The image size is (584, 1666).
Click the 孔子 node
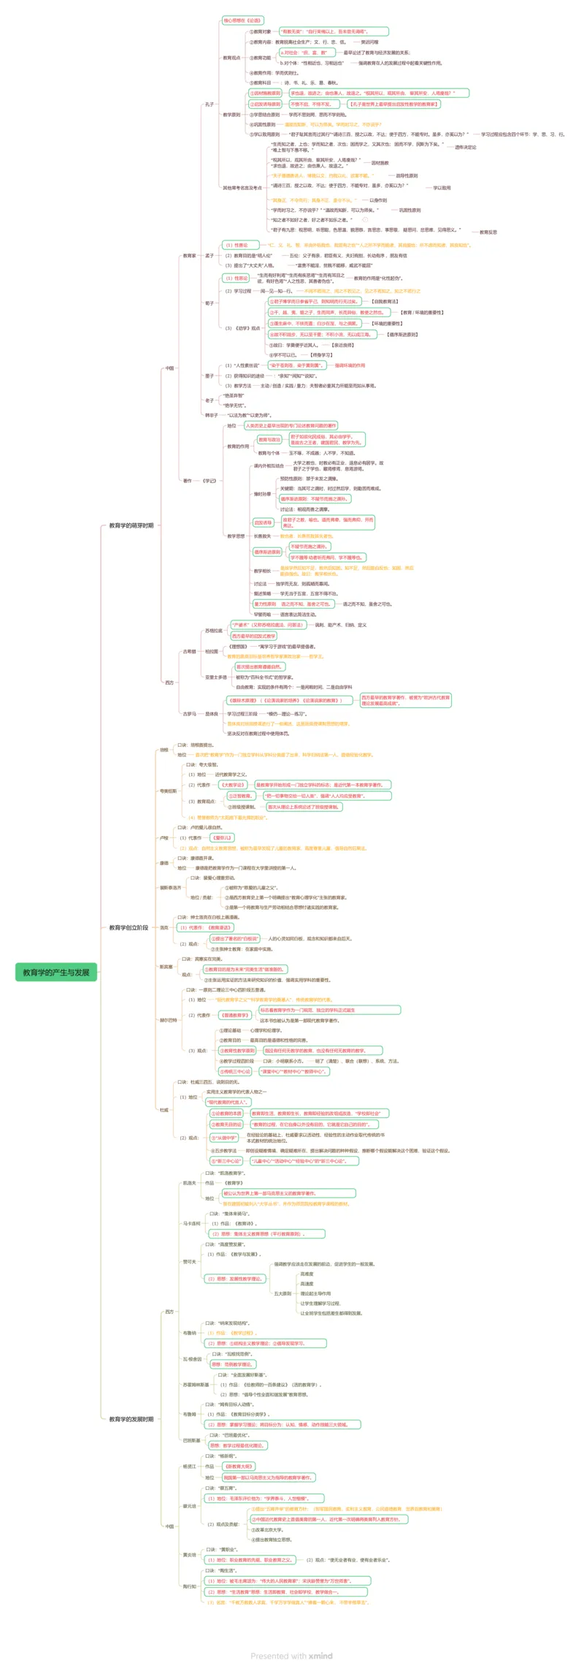point(210,104)
